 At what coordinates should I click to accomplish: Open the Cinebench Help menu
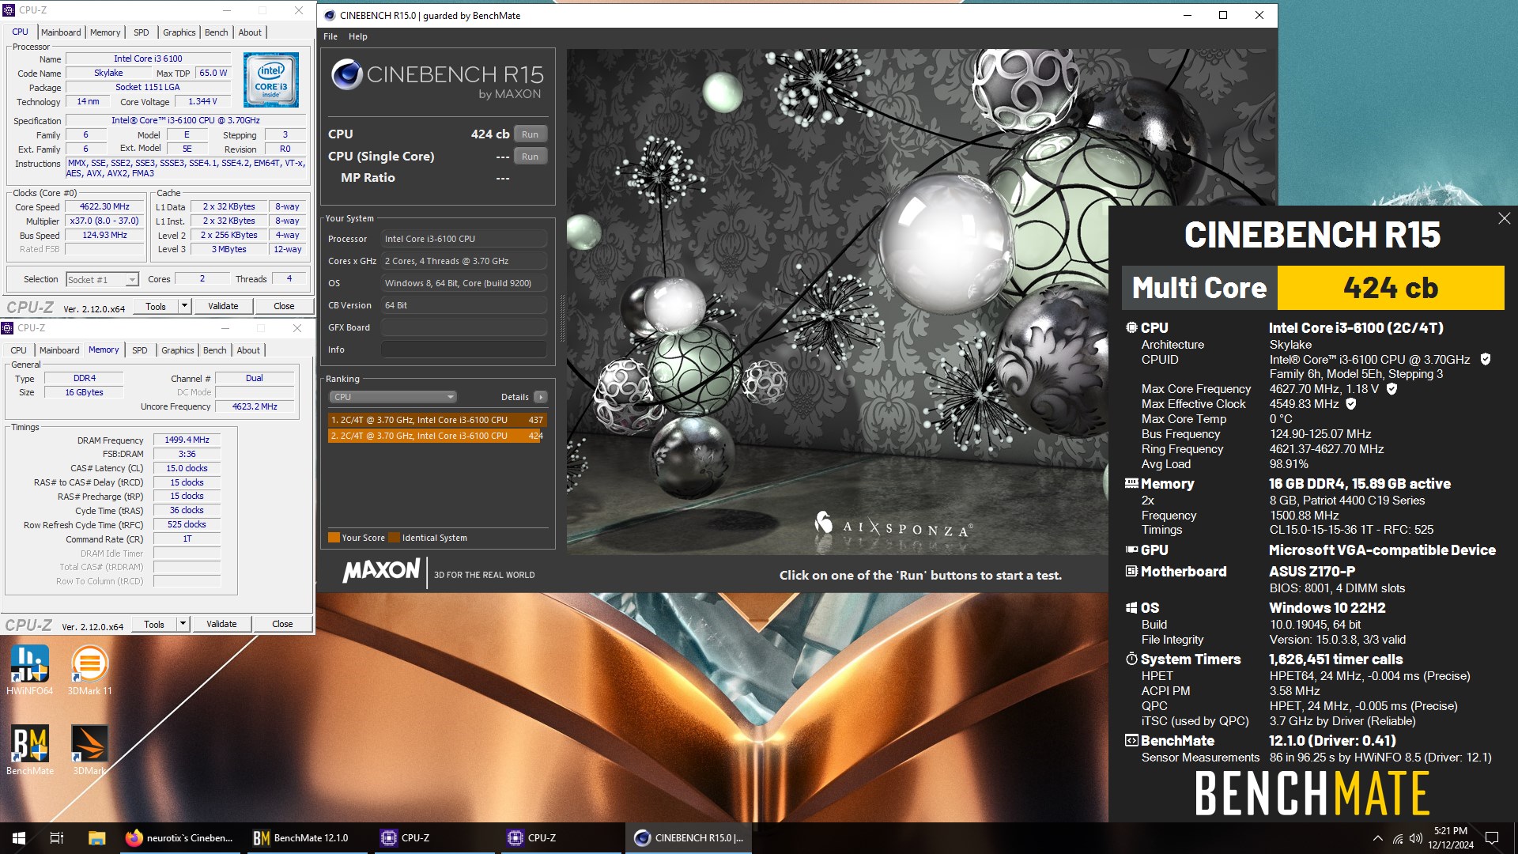(358, 36)
